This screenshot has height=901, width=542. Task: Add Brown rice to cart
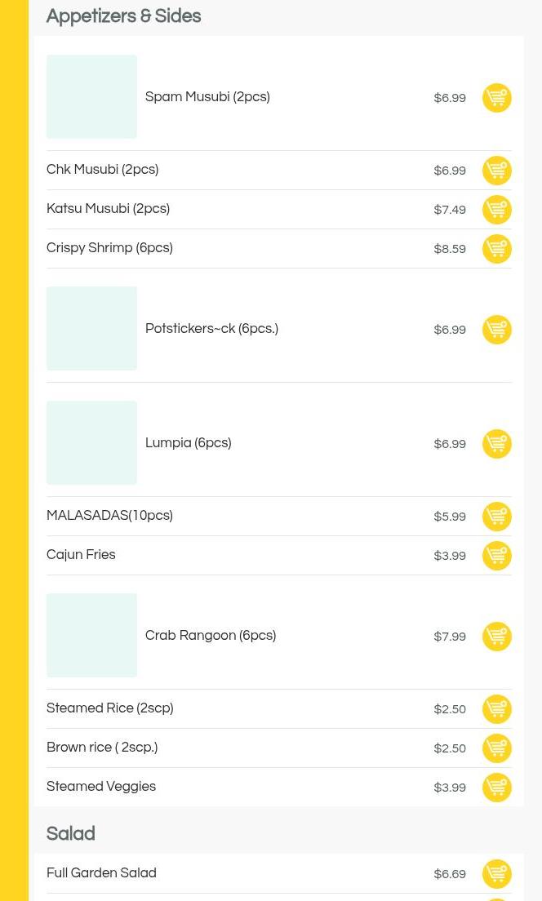click(x=496, y=748)
